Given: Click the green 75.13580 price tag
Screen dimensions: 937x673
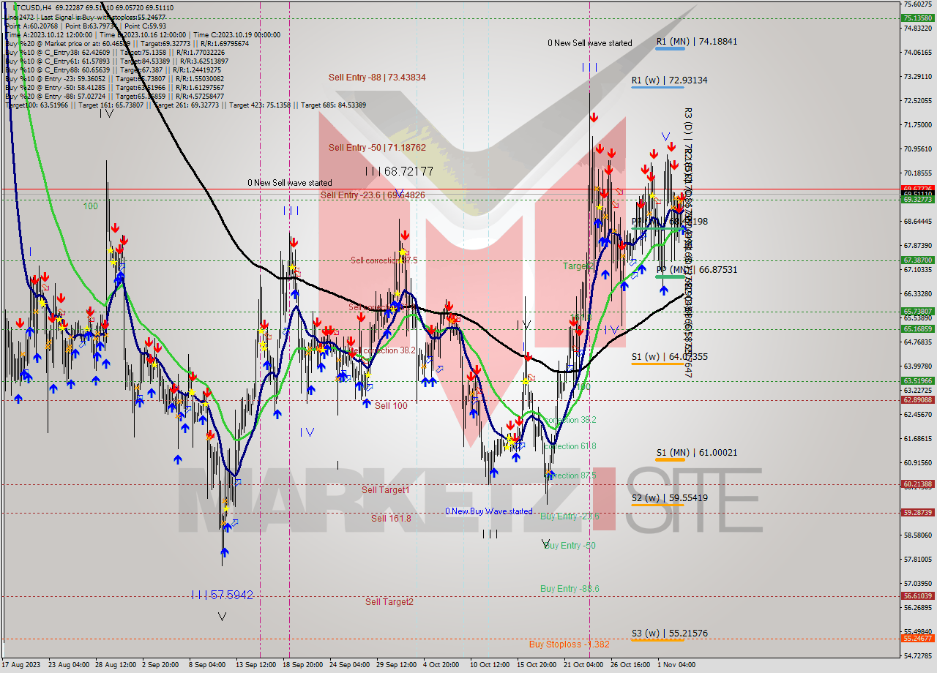Looking at the screenshot, I should tap(917, 18).
